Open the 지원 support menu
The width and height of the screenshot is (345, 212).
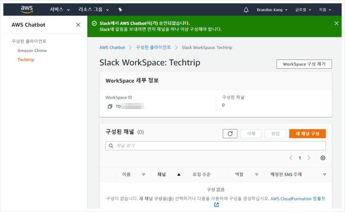[325, 10]
